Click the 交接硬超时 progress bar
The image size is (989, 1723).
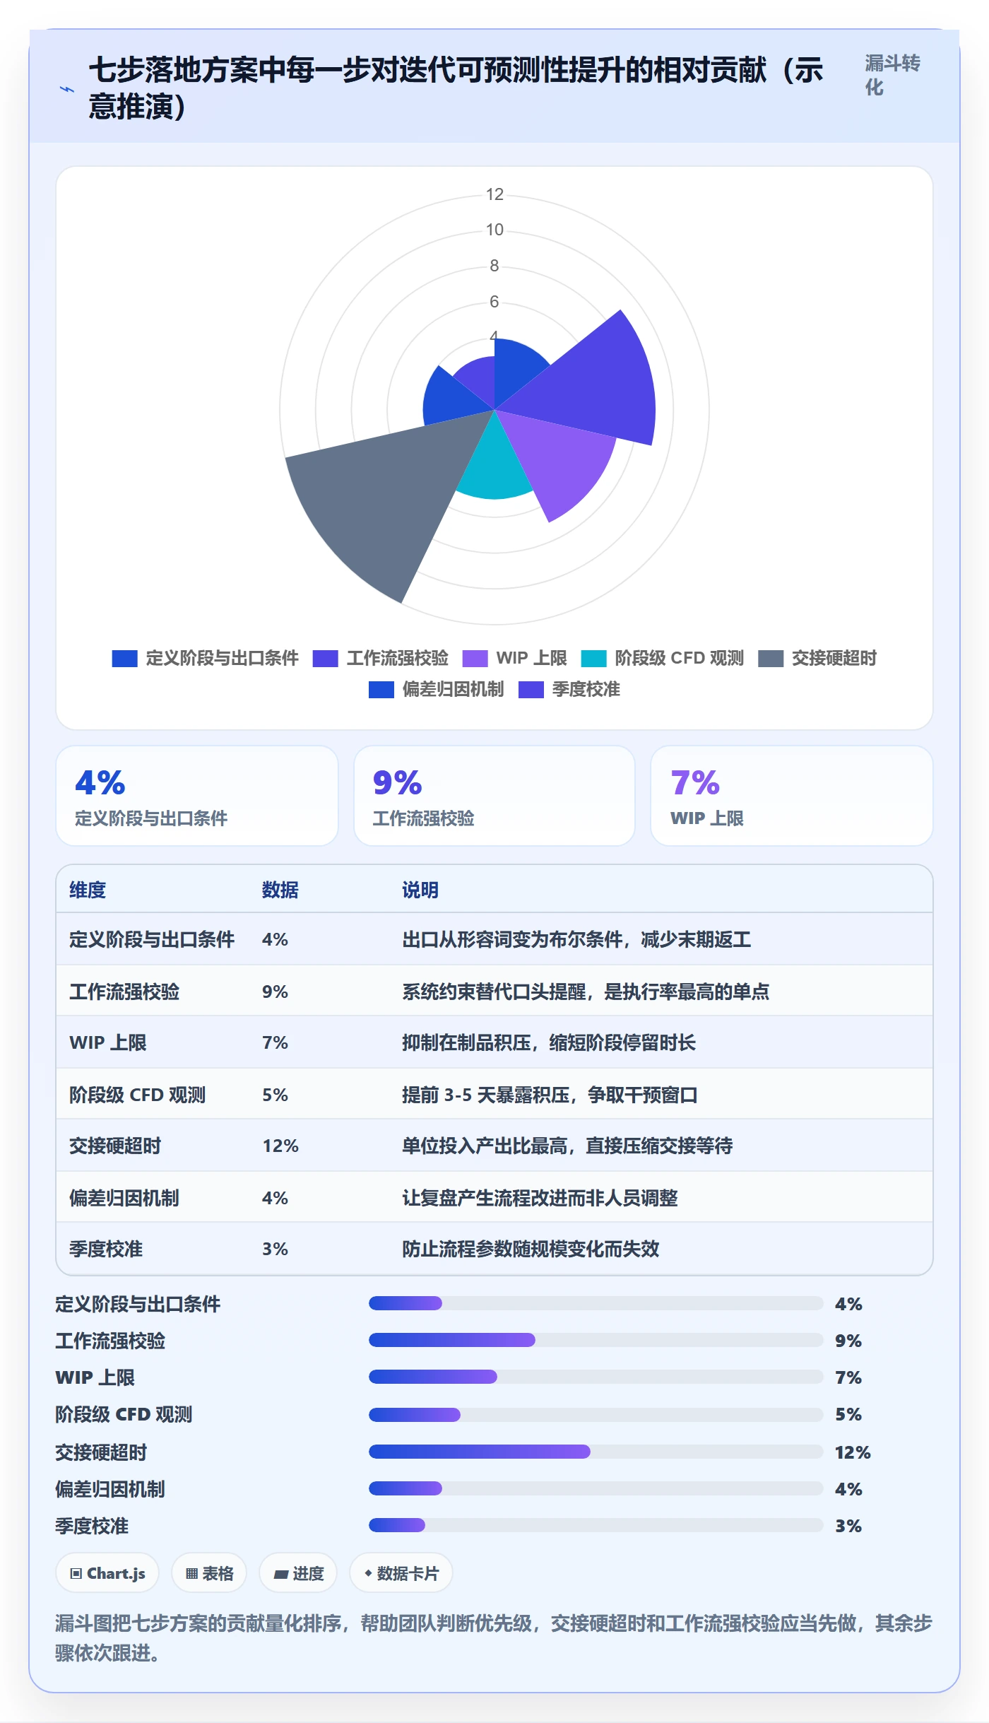[x=596, y=1452]
